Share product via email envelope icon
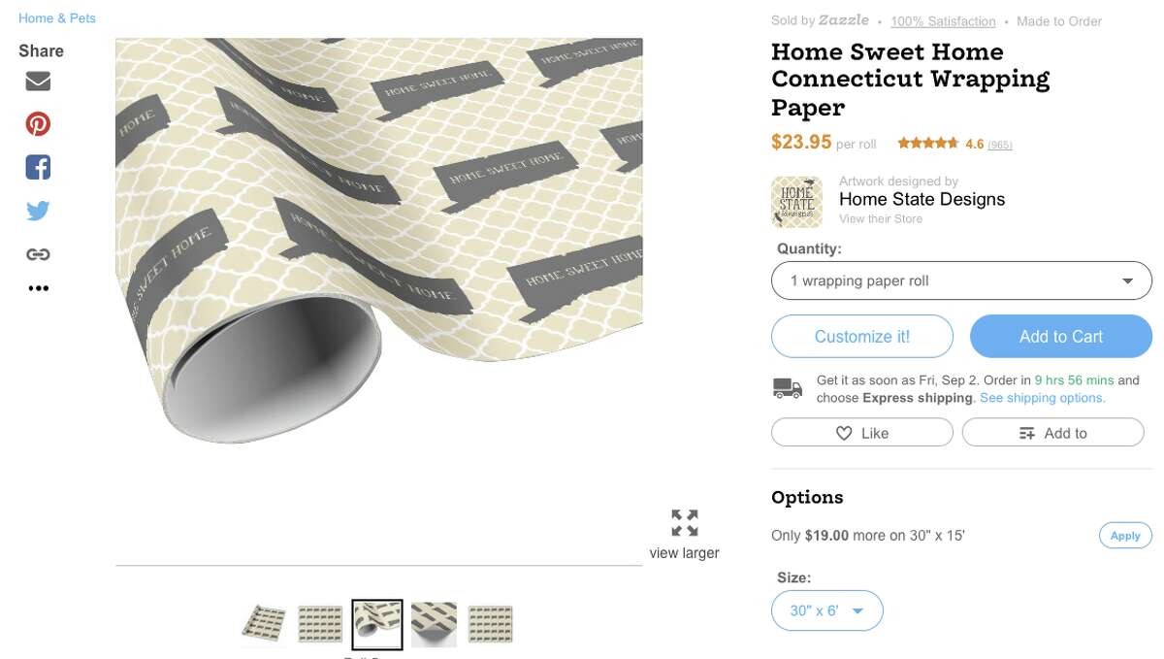 [38, 82]
